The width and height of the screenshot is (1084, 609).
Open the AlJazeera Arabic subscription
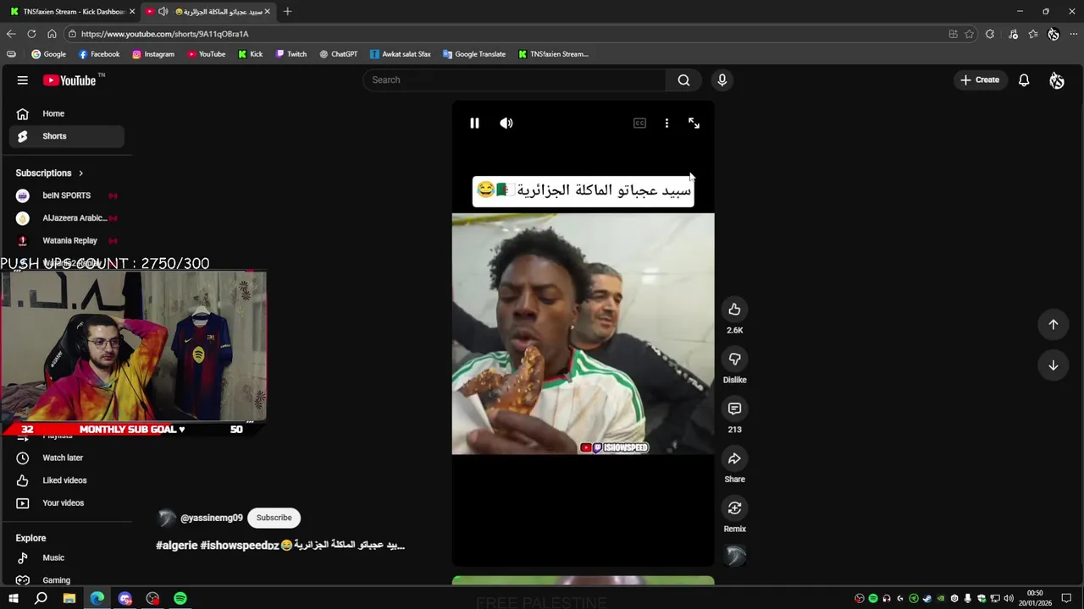tap(67, 218)
